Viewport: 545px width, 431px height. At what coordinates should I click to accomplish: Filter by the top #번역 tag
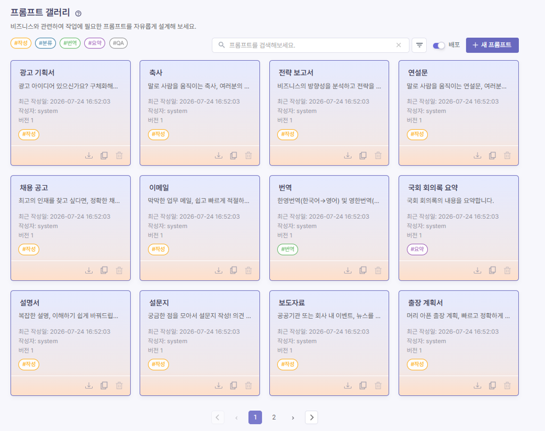click(70, 43)
